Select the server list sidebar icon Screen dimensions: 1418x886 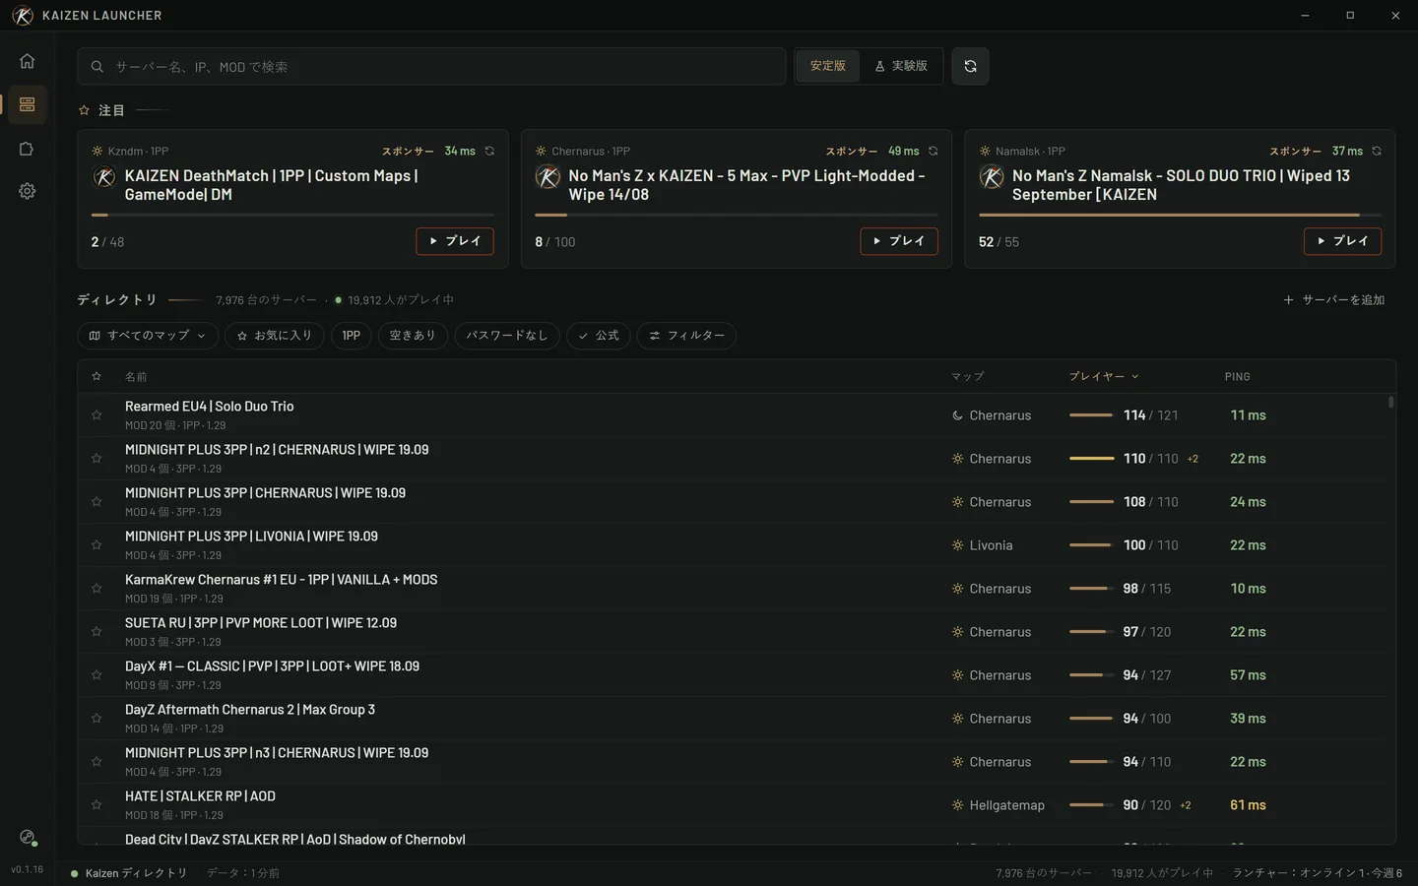click(x=27, y=104)
